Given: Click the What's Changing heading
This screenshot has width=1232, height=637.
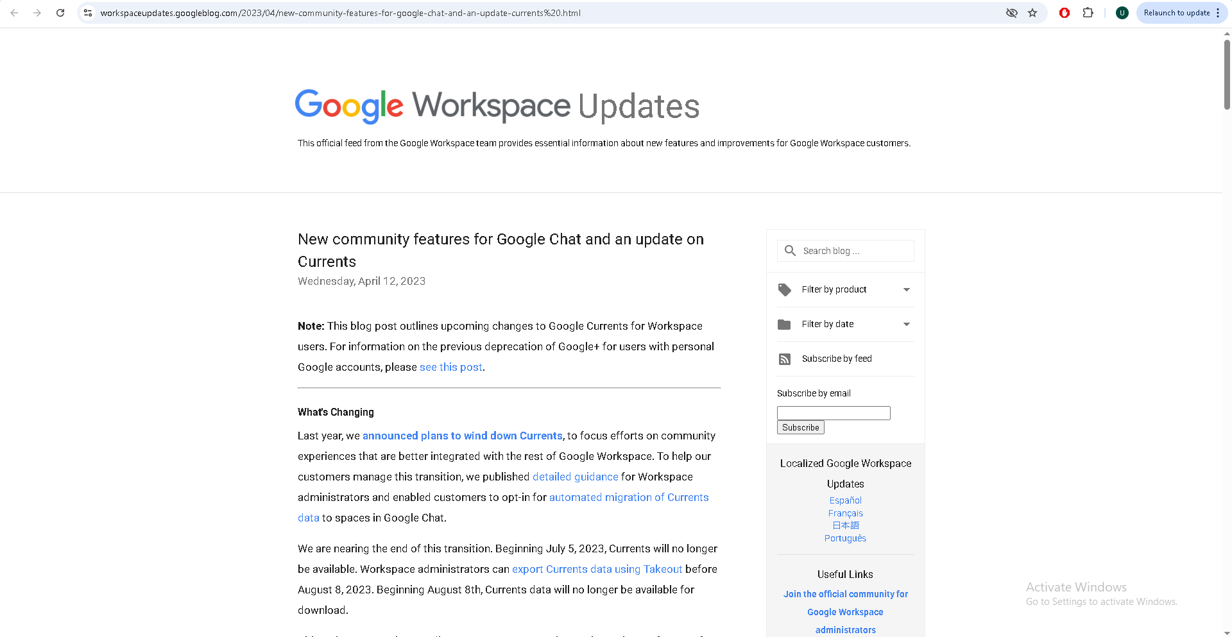Looking at the screenshot, I should click(x=336, y=412).
